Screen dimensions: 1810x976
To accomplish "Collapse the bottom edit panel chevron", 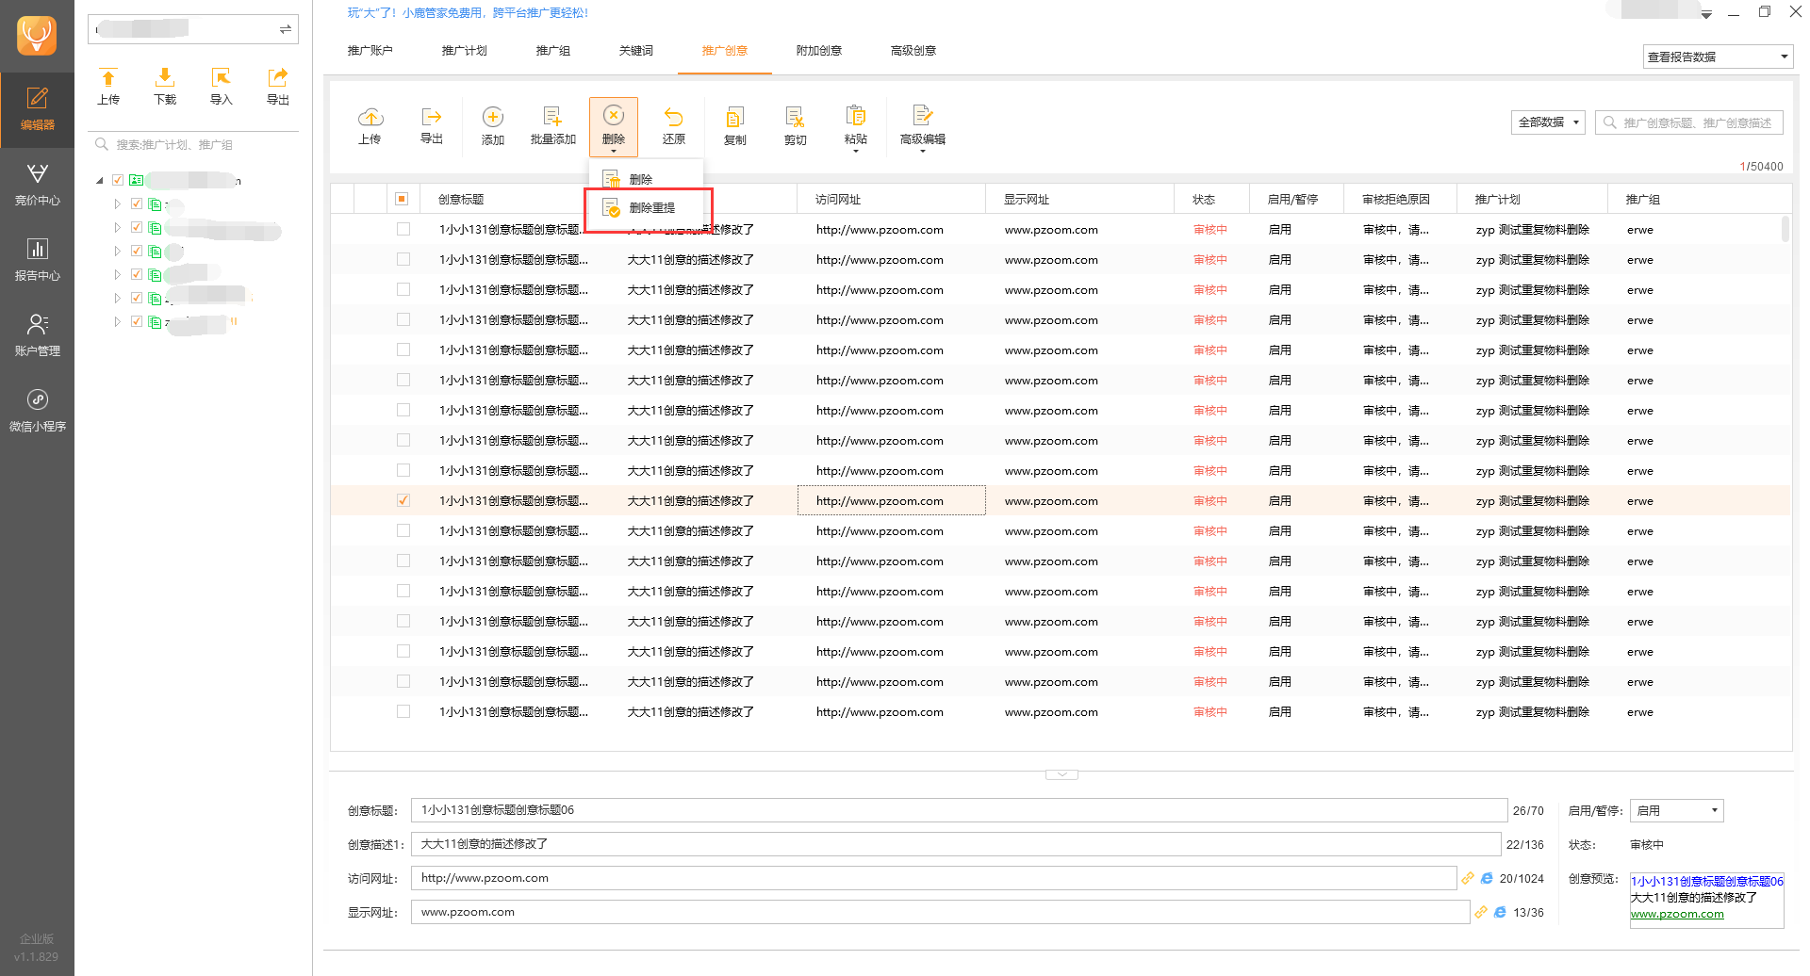I will click(1061, 774).
